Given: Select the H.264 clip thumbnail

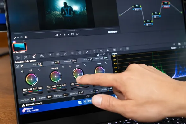Looking at the screenshot, I should (x=20, y=47).
